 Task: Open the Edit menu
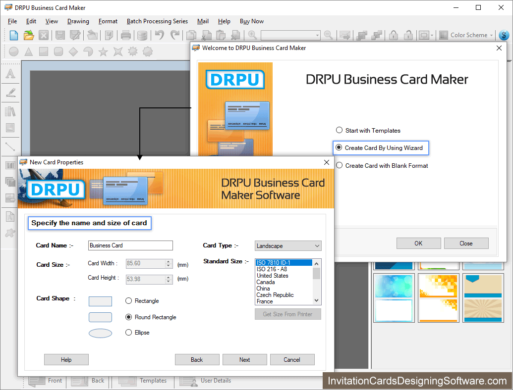pos(31,21)
